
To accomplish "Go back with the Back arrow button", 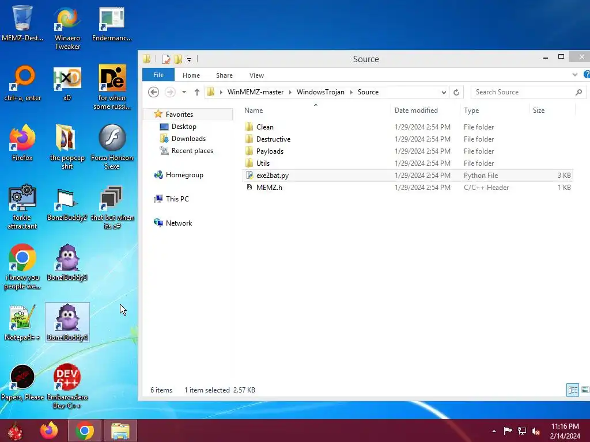I will (x=153, y=92).
